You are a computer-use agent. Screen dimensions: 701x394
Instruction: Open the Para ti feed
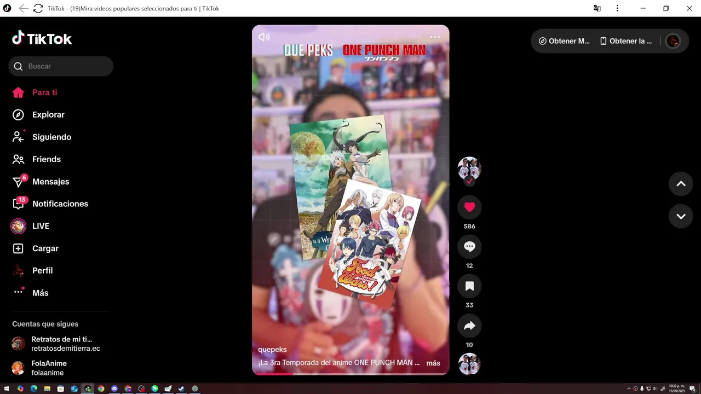[x=35, y=92]
